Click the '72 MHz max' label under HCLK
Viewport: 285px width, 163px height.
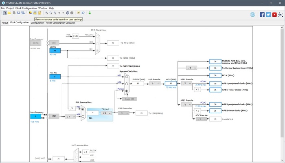[x=171, y=88]
